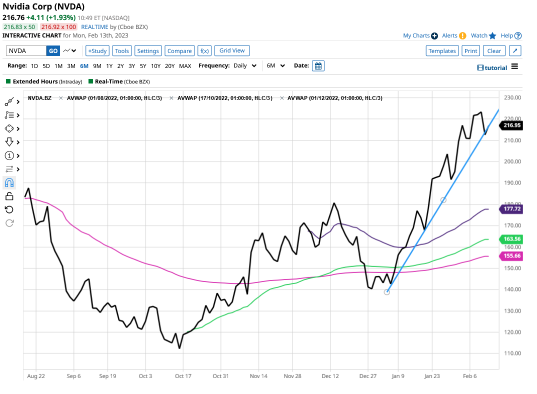Open the Templates button
This screenshot has height=394, width=537.
(442, 50)
